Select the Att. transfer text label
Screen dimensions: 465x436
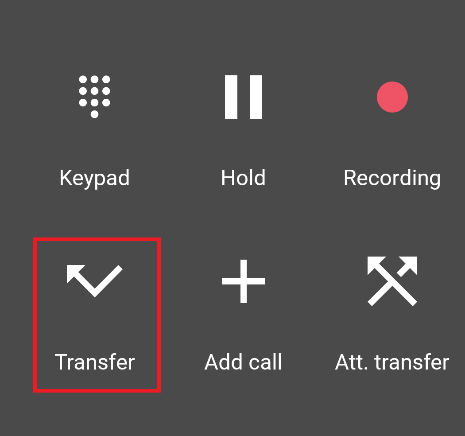point(392,362)
